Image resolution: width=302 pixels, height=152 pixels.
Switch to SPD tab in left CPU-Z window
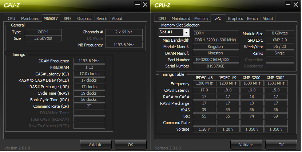pyautogui.click(x=67, y=19)
